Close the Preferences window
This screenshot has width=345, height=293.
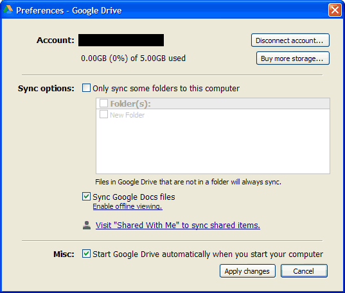[335, 10]
